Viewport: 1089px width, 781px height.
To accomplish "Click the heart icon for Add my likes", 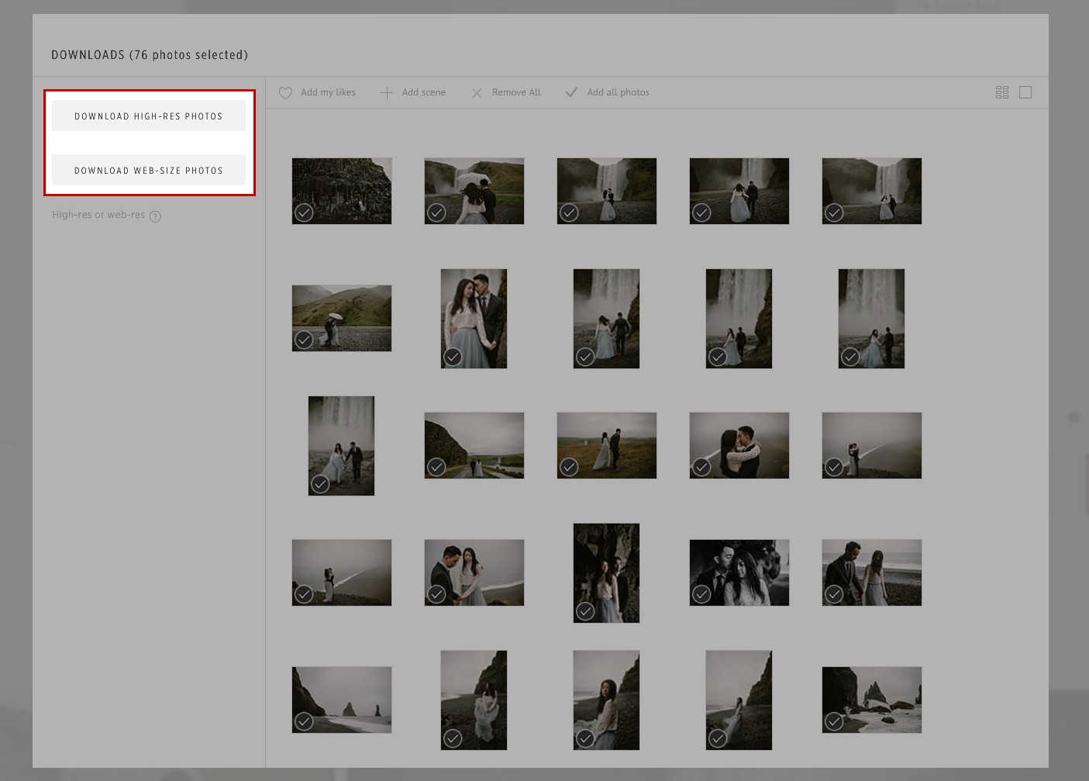I will click(x=285, y=92).
